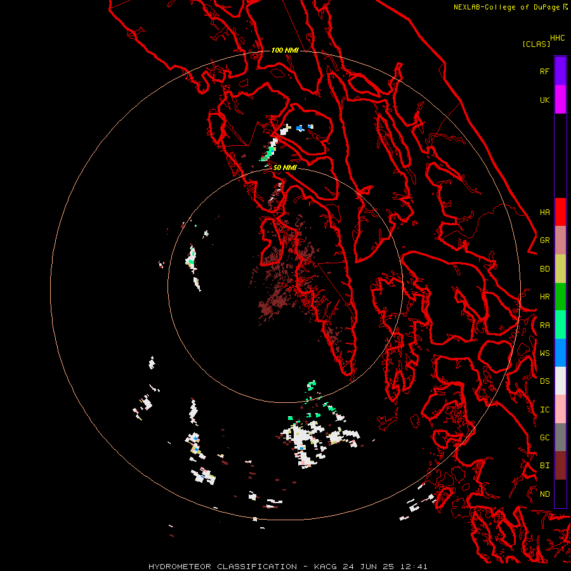Click the WS blue legend swatch
The width and height of the screenshot is (571, 571).
click(560, 353)
